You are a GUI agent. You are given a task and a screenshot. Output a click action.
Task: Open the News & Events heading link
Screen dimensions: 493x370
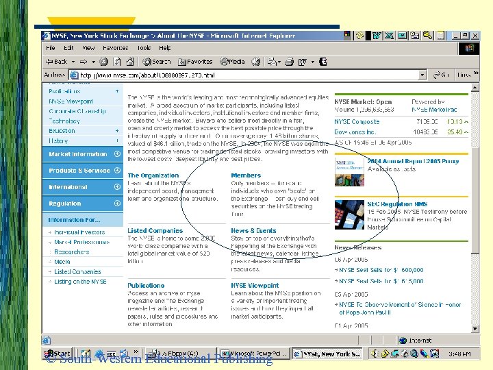pyautogui.click(x=253, y=231)
